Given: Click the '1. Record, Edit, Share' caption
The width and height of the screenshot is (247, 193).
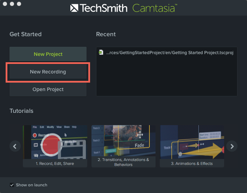Looking at the screenshot, I should pos(55,163).
